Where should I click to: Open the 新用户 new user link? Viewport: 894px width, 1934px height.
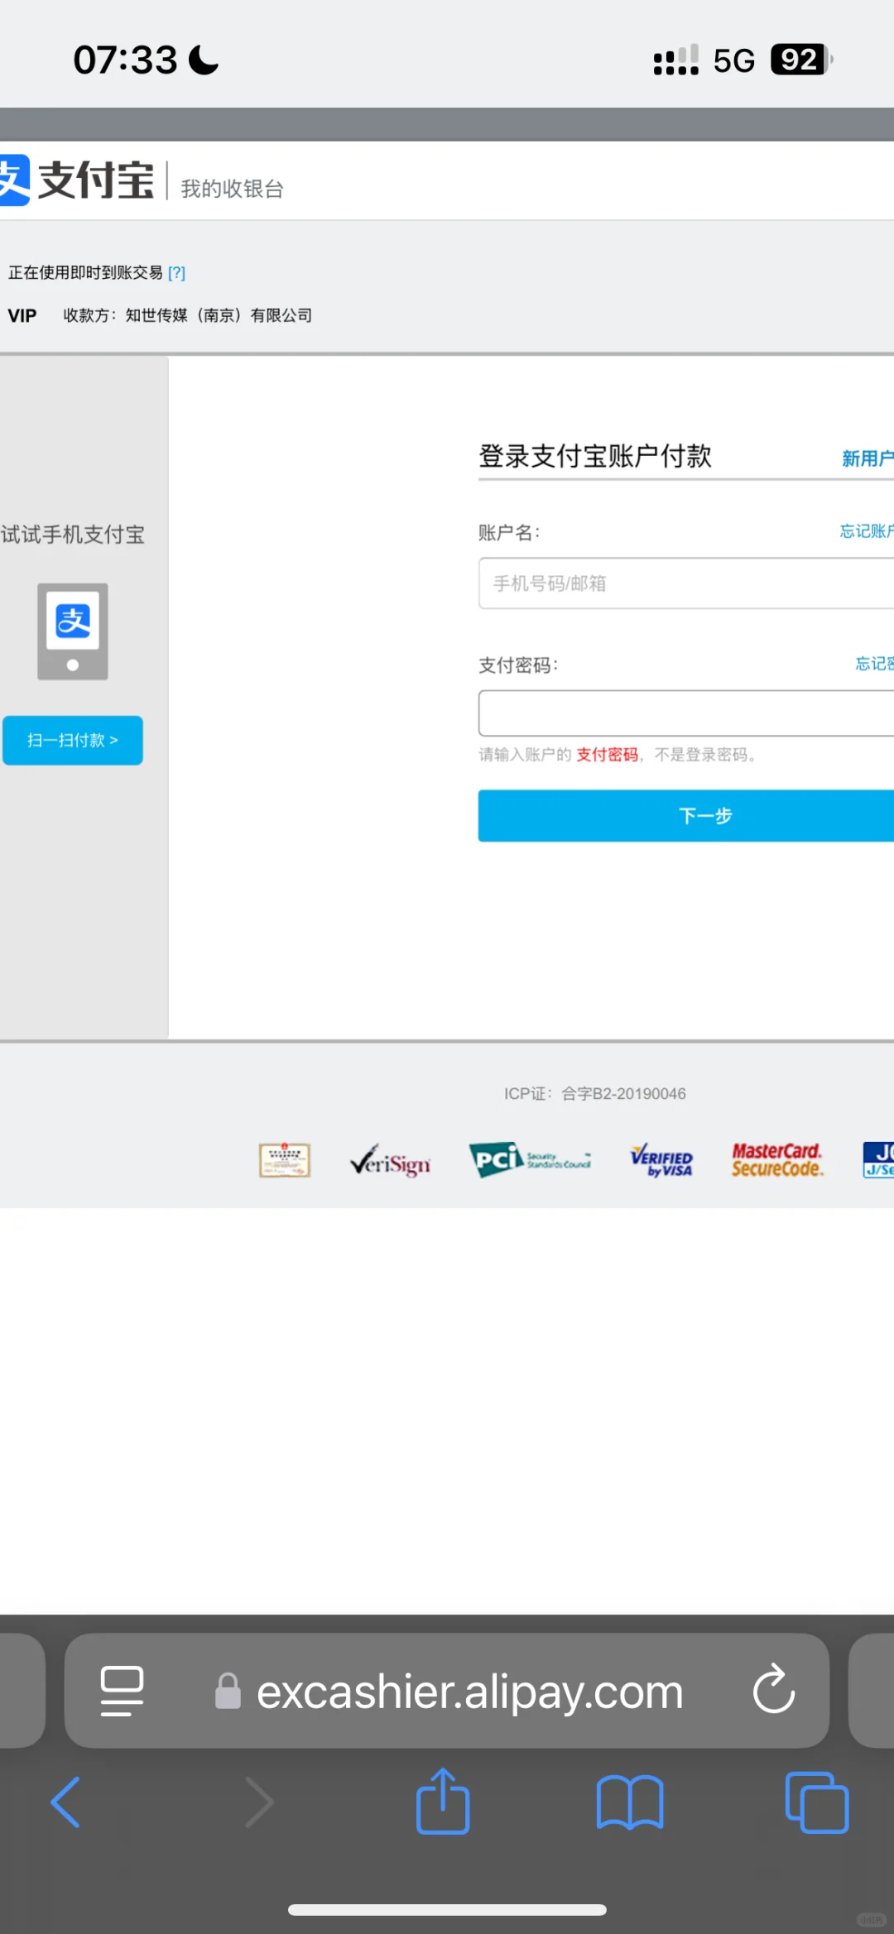tap(868, 458)
